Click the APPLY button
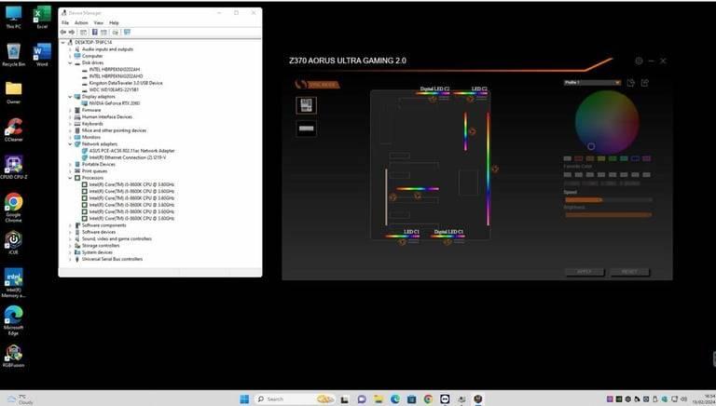Image resolution: width=716 pixels, height=406 pixels. 585,272
